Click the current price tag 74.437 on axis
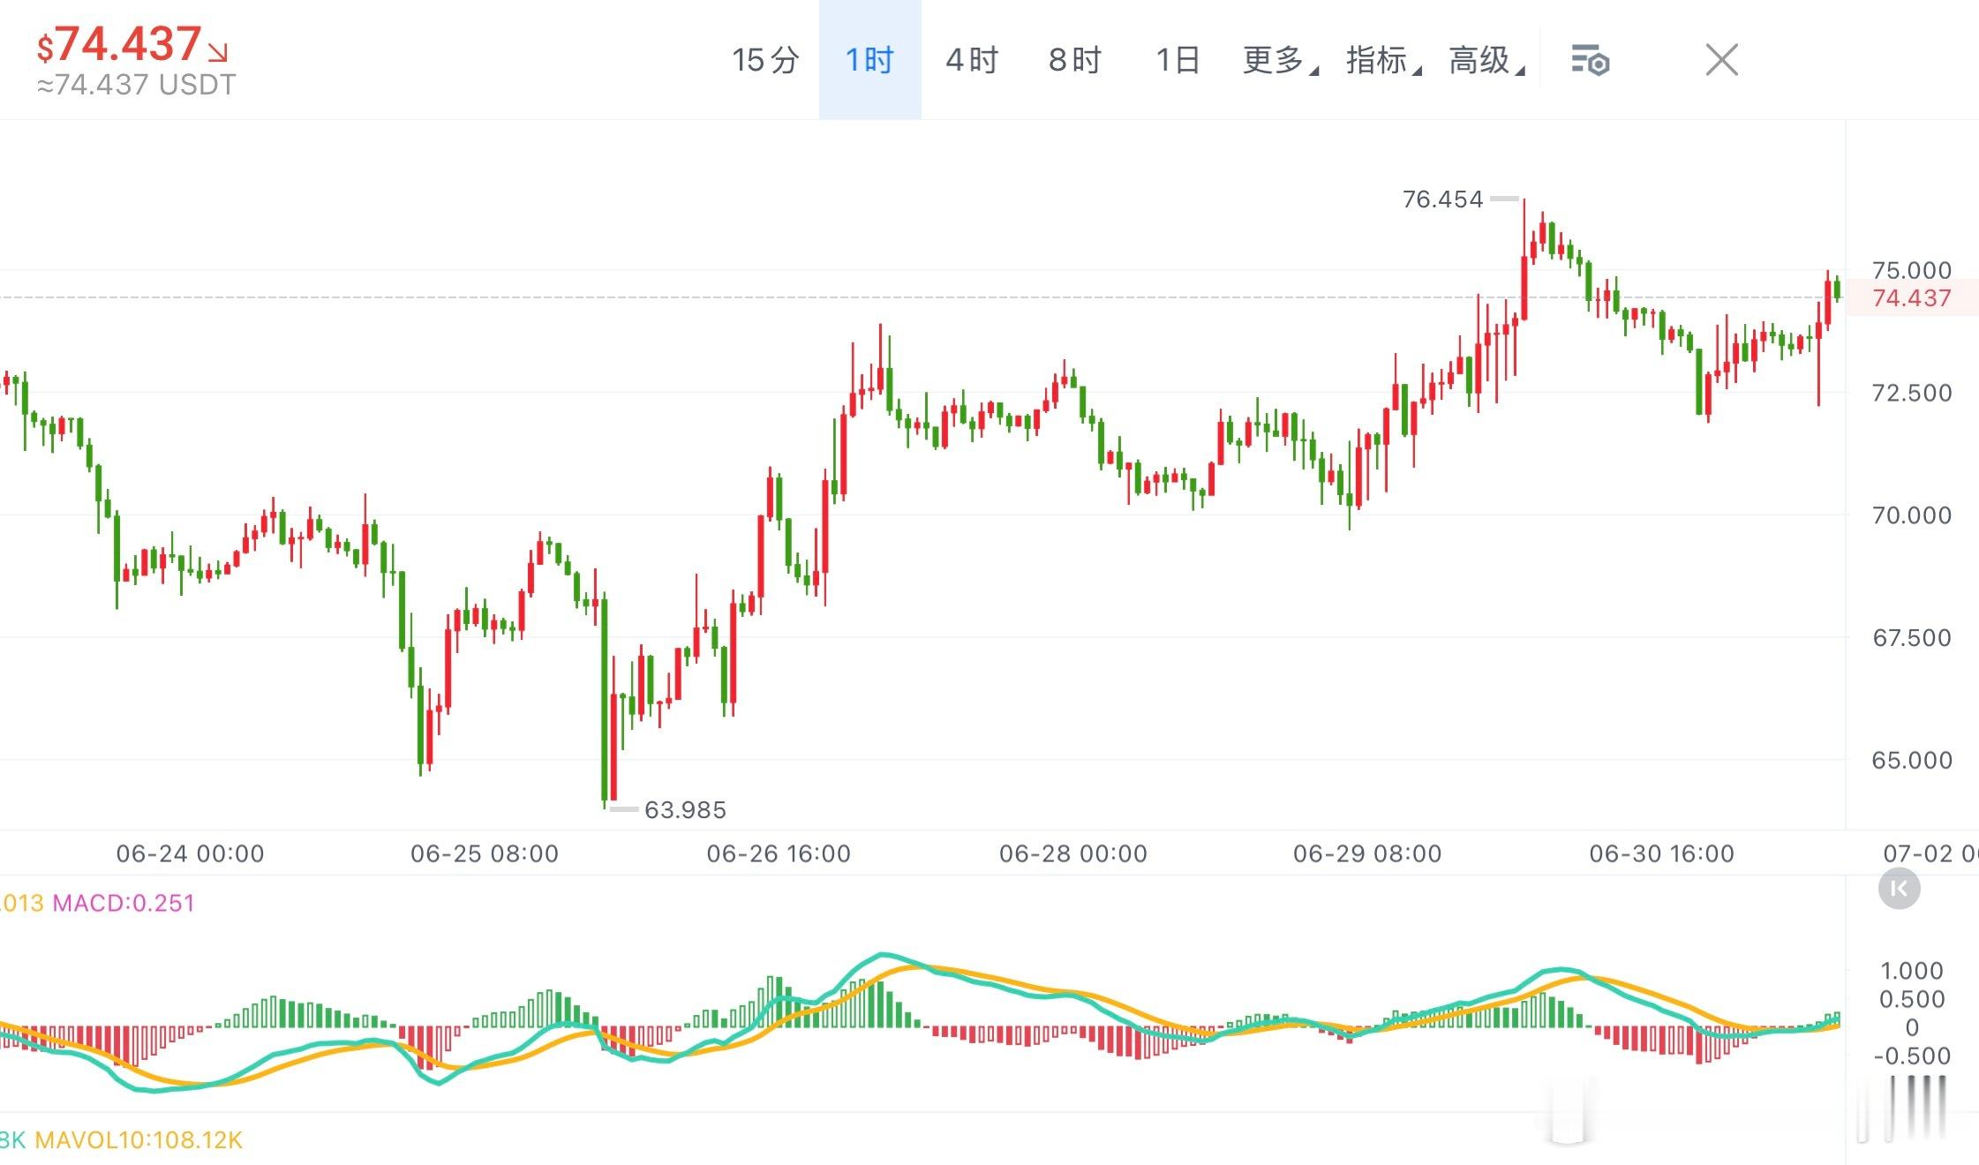This screenshot has width=1979, height=1165. pos(1912,298)
